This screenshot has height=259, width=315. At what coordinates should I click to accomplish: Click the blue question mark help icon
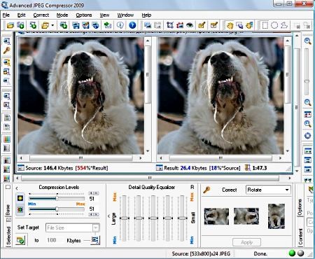coord(132,25)
